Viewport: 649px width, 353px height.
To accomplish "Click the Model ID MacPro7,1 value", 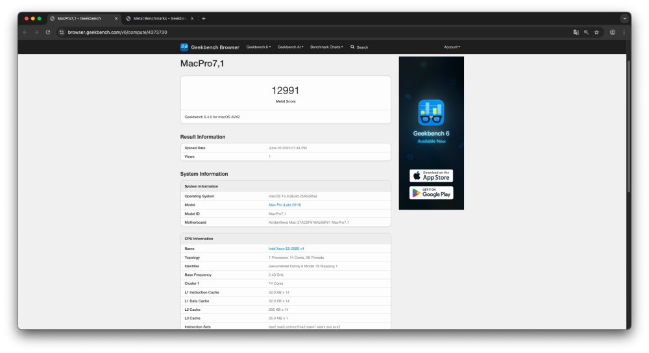I will tap(277, 214).
